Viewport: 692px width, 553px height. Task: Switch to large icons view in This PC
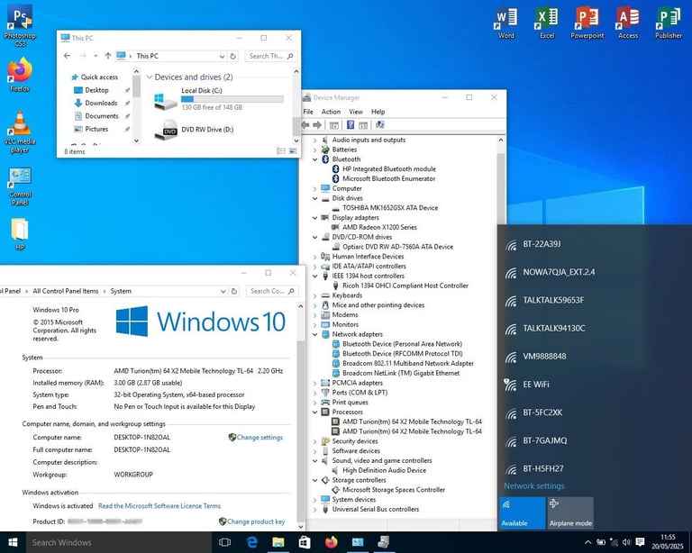coord(293,151)
